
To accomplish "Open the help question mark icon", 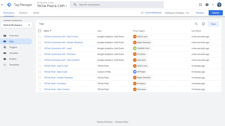I will (207, 5).
